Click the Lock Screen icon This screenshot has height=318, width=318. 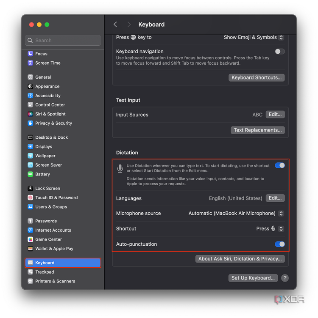coord(30,189)
